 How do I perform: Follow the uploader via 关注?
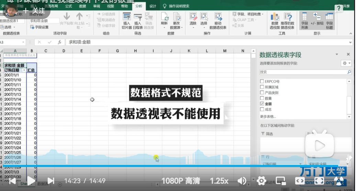click(x=34, y=11)
